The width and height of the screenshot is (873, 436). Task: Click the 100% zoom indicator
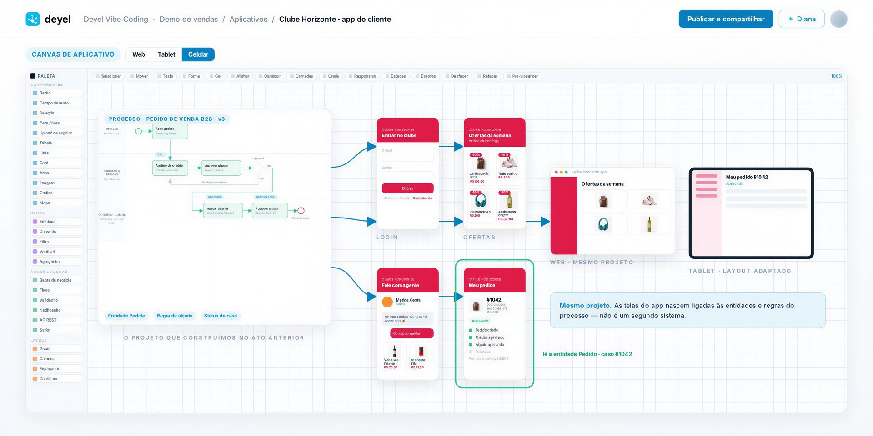pyautogui.click(x=836, y=76)
